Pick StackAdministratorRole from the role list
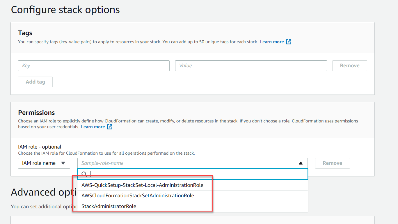398x224 pixels. click(109, 206)
